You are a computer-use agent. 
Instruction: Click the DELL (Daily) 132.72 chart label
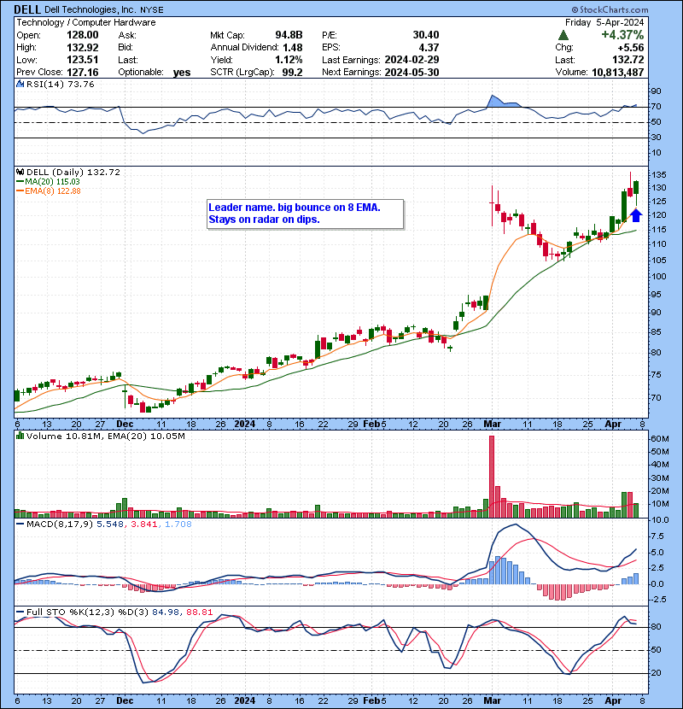click(73, 173)
